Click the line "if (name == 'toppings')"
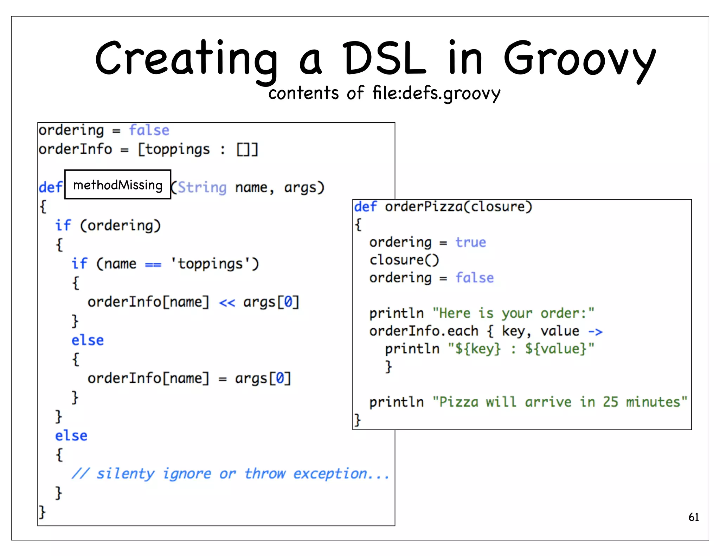This screenshot has height=556, width=720. coord(165,264)
